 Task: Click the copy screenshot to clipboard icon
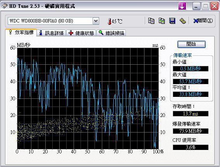162,21
